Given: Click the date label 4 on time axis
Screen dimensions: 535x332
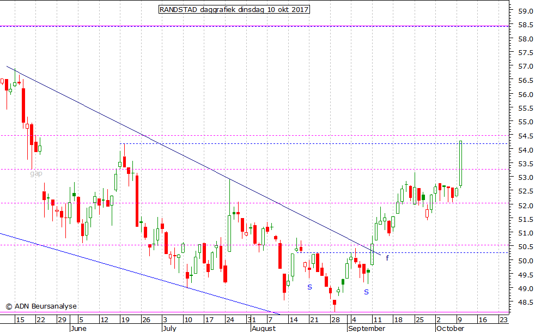Looking at the screenshot, I should (x=354, y=320).
